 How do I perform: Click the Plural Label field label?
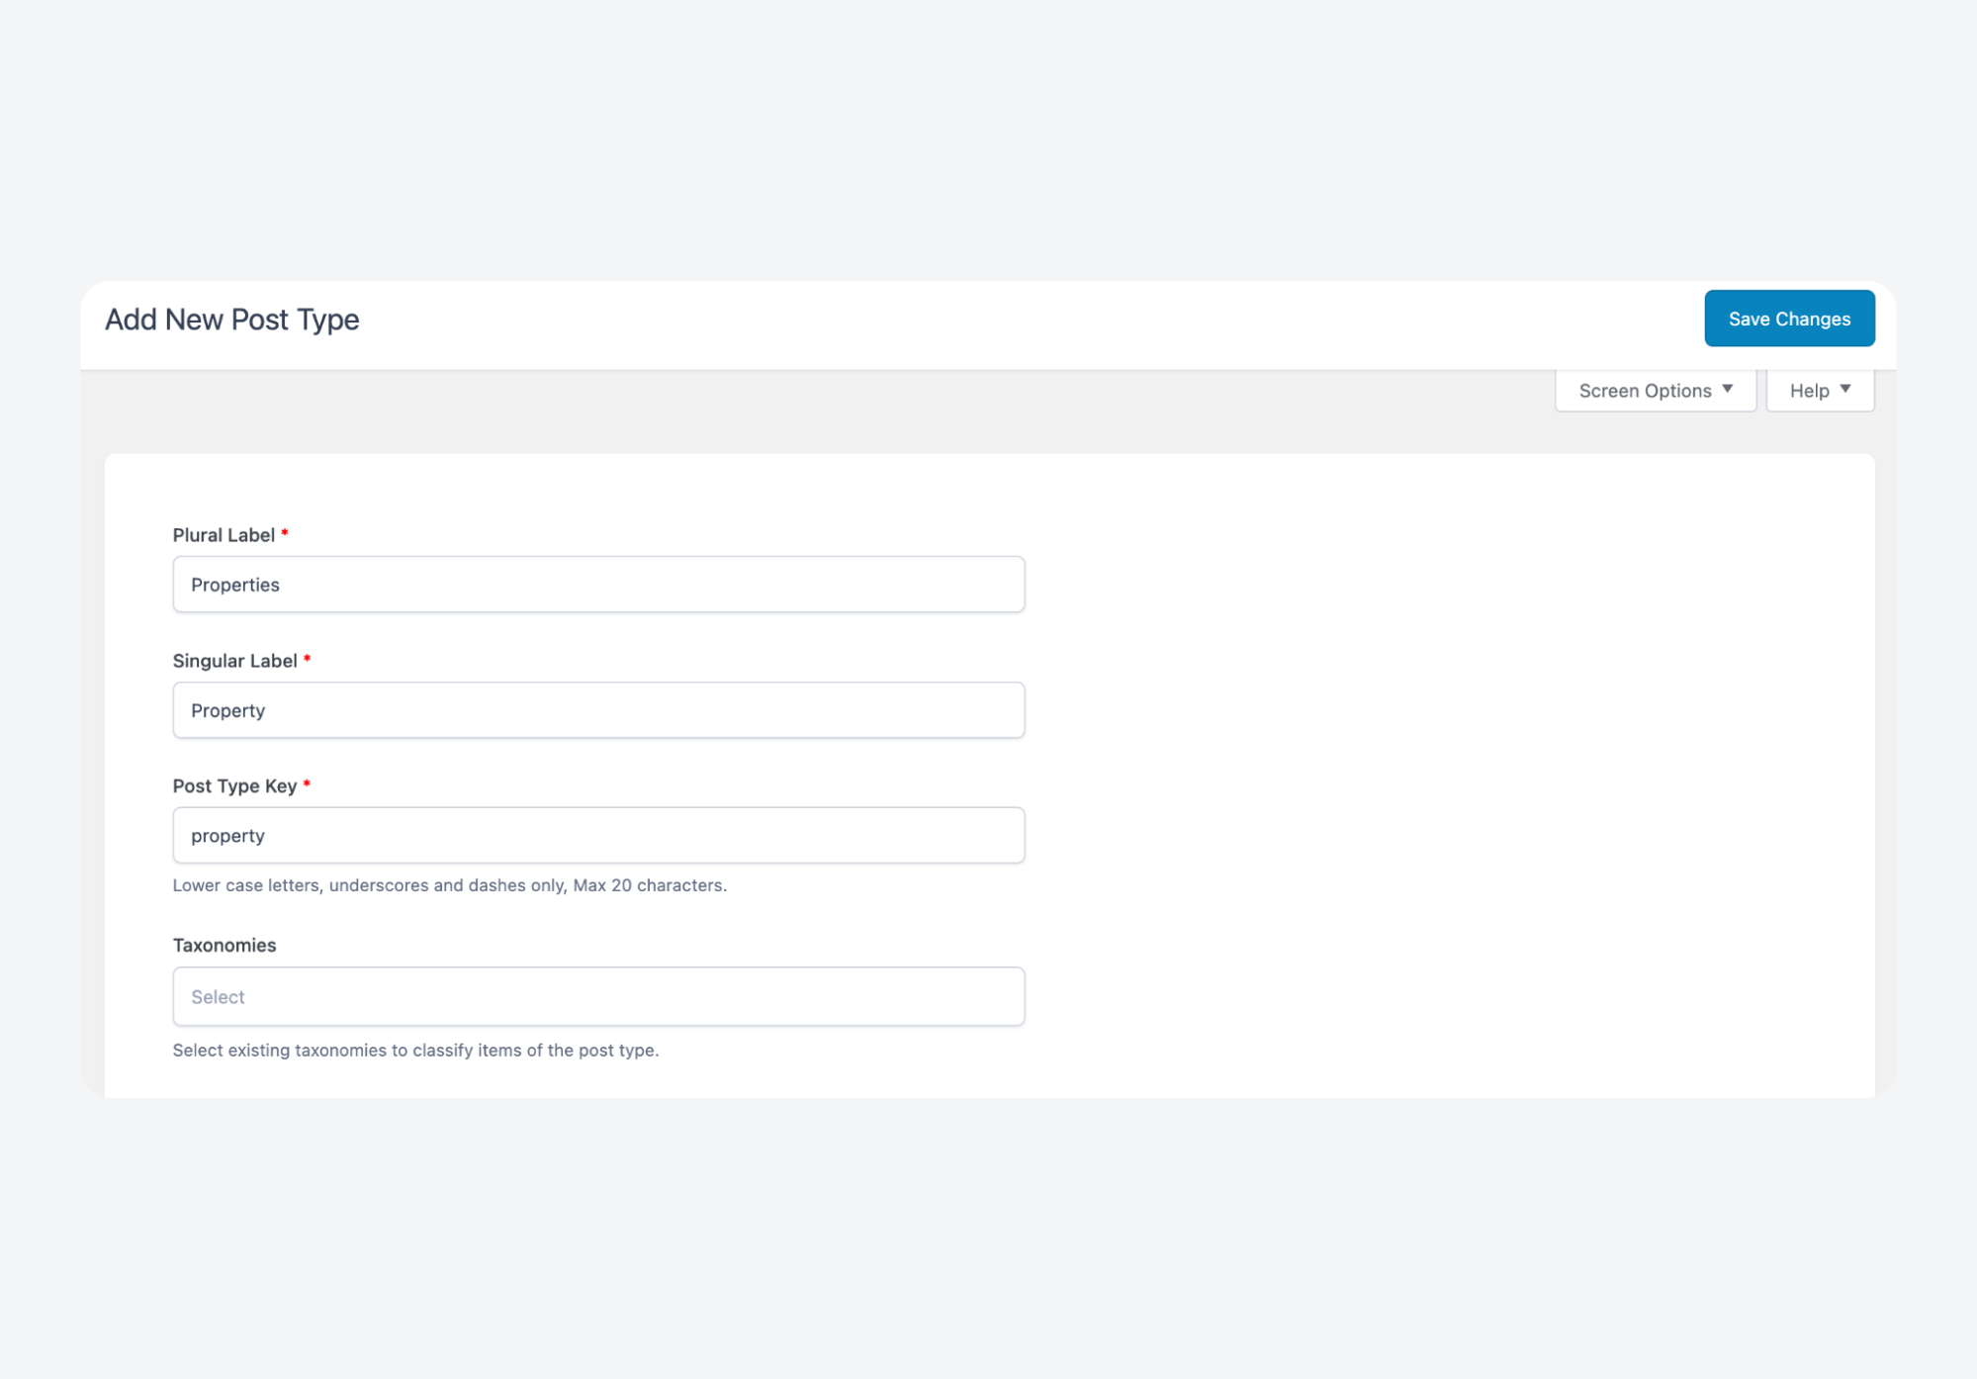[x=224, y=534]
